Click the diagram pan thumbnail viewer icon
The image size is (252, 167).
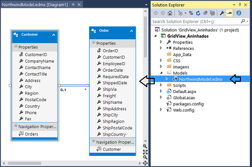[145, 163]
